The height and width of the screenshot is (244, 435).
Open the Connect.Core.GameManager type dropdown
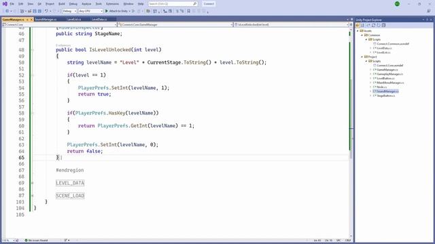175,24
